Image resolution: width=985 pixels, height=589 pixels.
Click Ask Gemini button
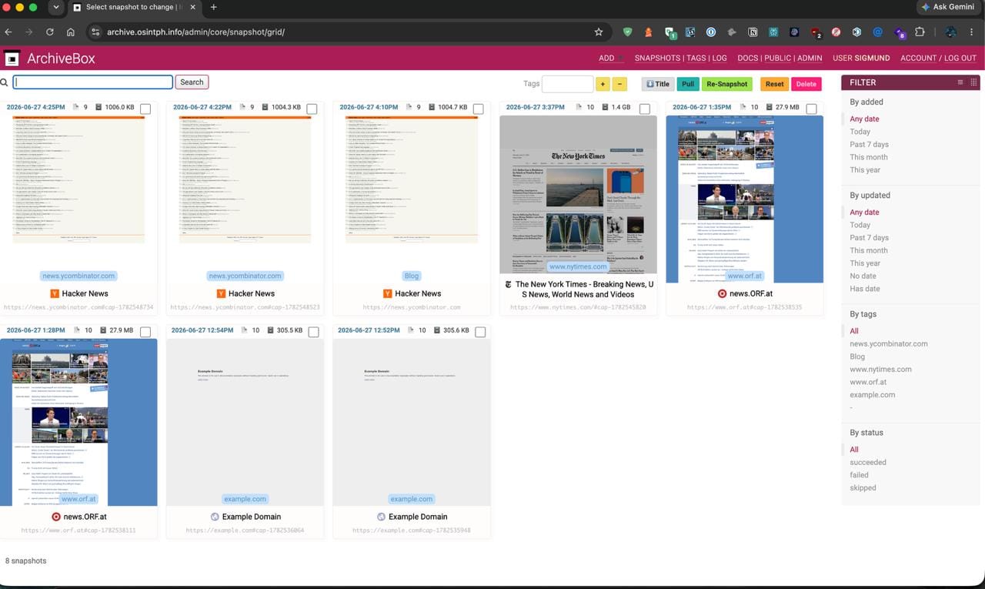(x=947, y=7)
